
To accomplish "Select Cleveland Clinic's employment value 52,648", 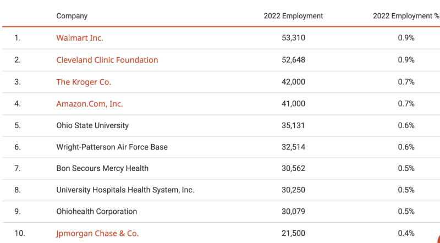I will click(x=293, y=60).
